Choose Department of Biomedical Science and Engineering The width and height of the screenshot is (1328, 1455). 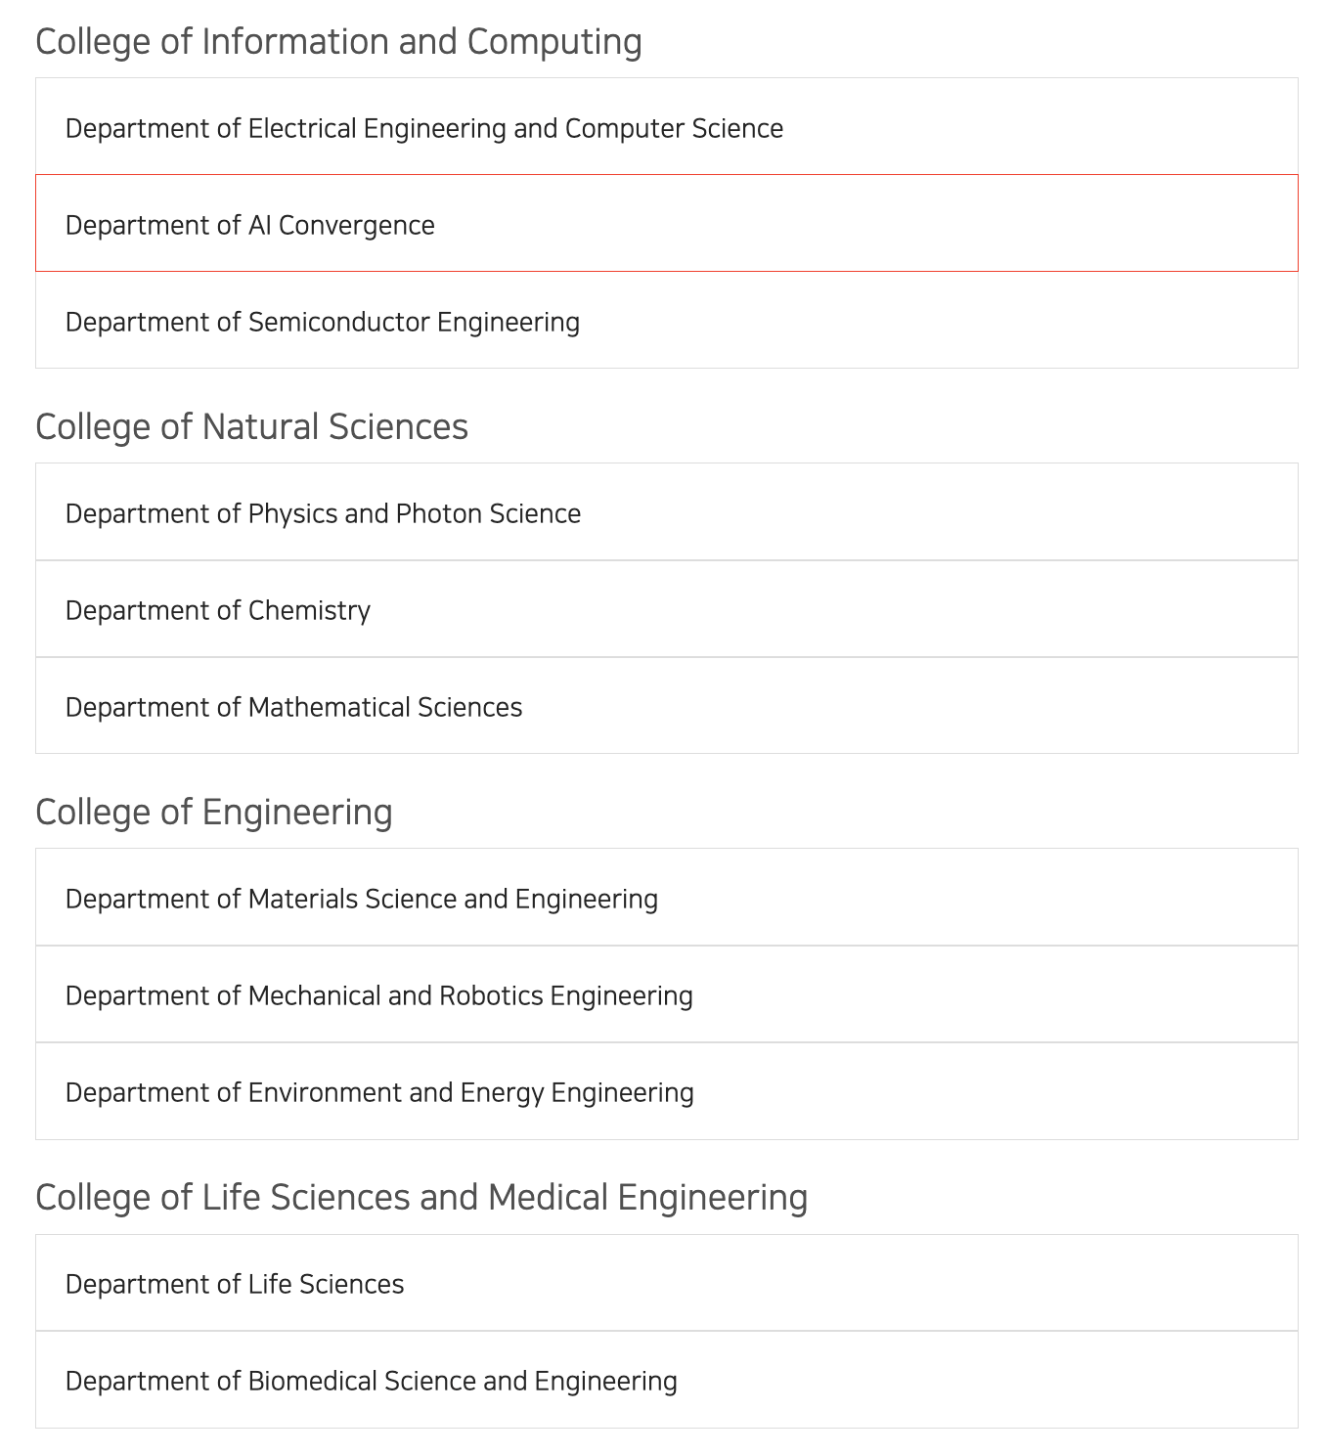coord(372,1381)
